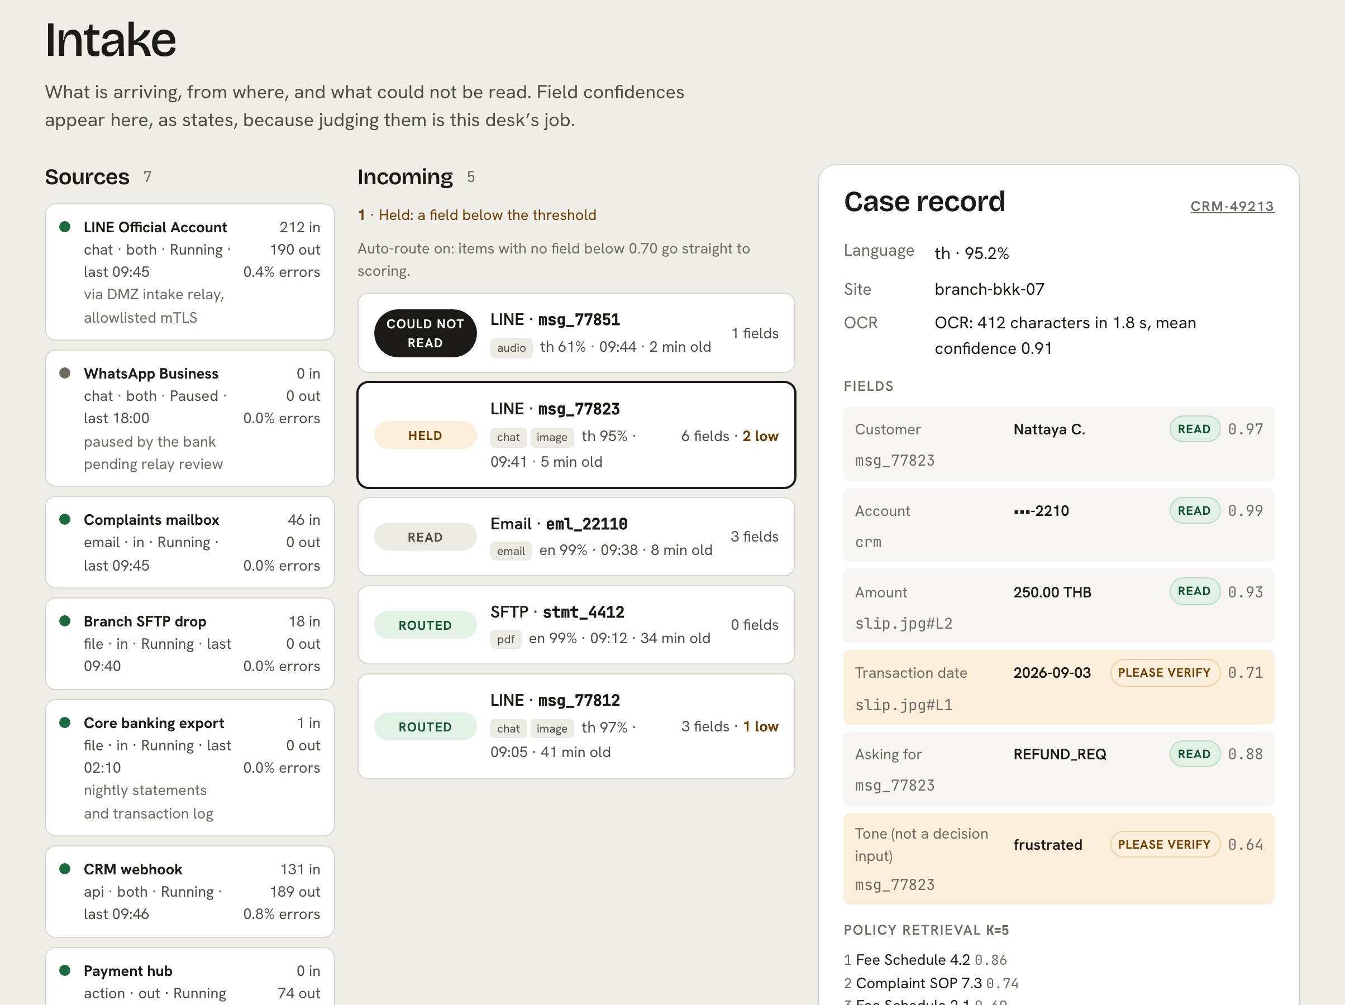
Task: Click the email tag on eml_22110
Action: click(511, 551)
